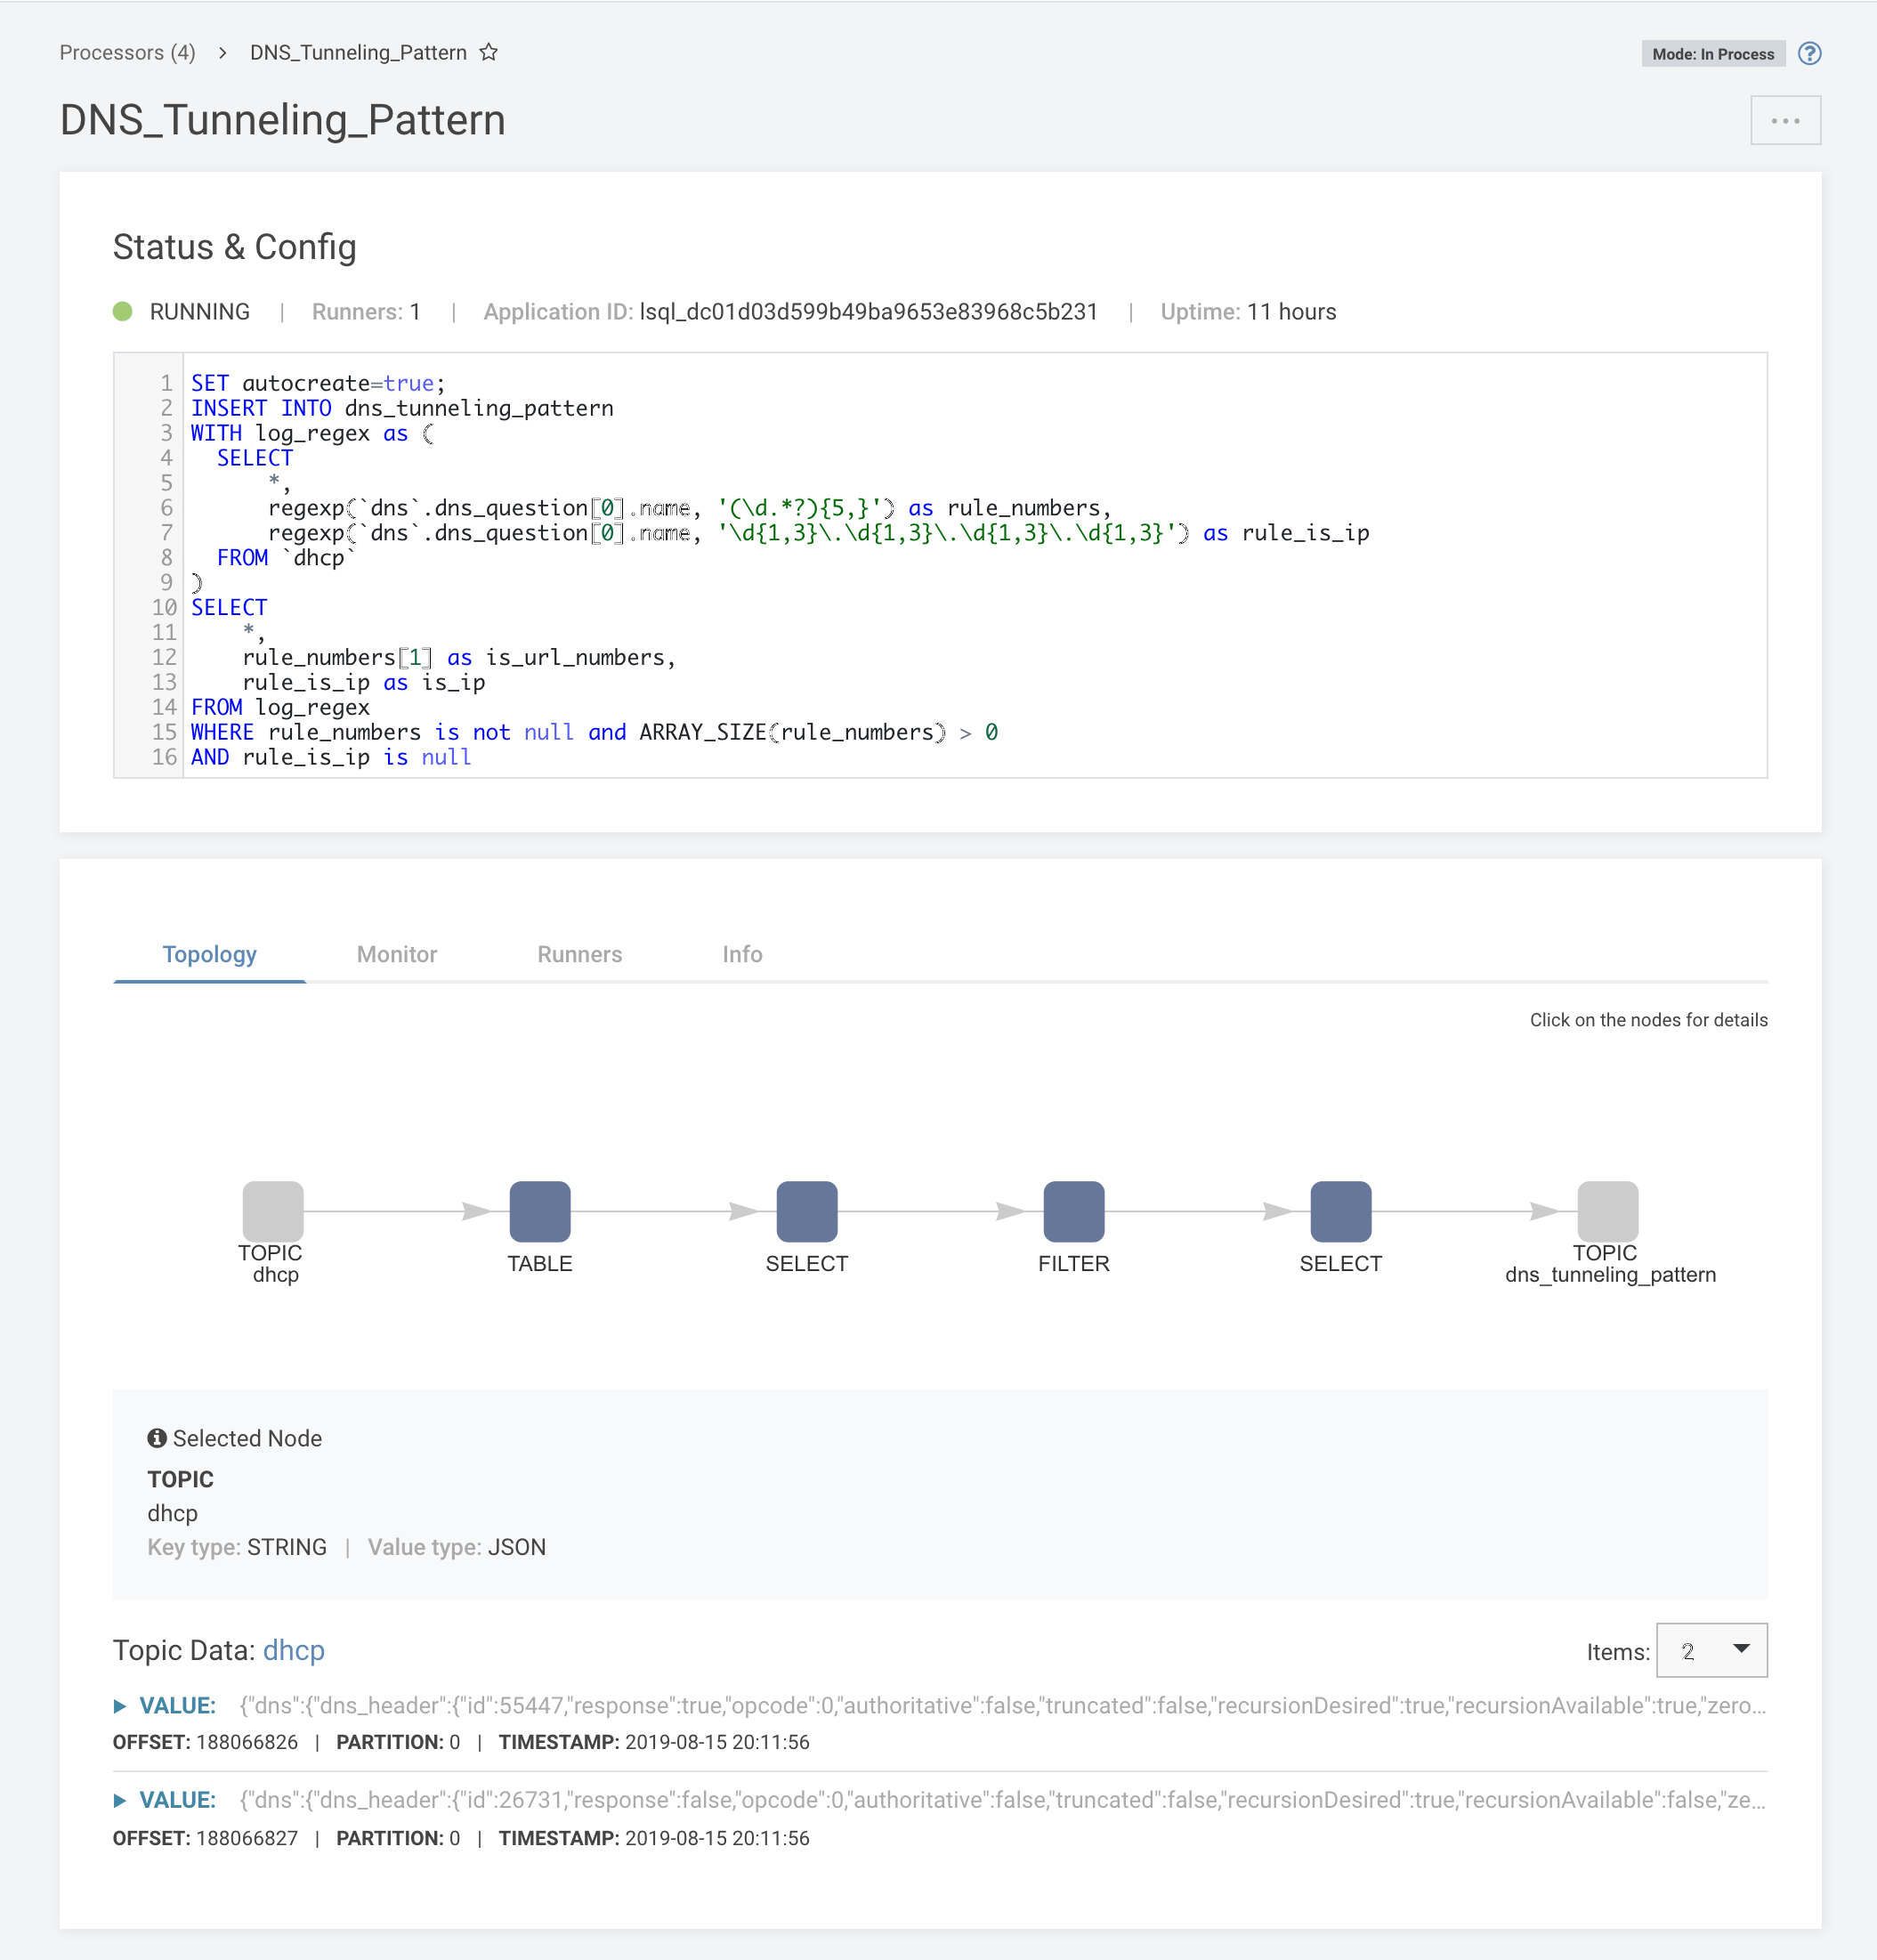Navigate back via the Processors breadcrumb
The height and width of the screenshot is (1960, 1877).
127,52
